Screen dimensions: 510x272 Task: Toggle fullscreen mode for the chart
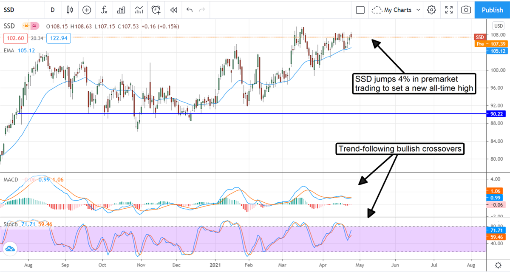coord(449,10)
